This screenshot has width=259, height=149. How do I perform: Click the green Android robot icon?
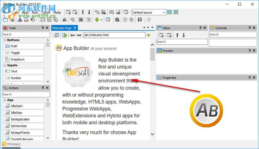pyautogui.click(x=97, y=20)
